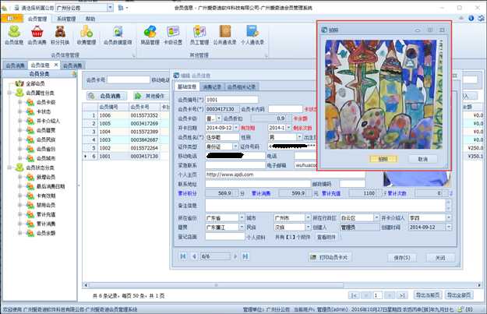
Task: Open the 性别 dropdown
Action: point(299,137)
